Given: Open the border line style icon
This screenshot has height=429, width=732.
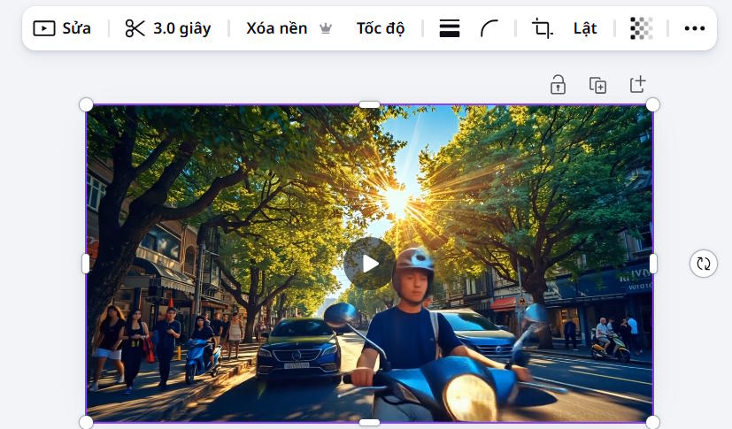Looking at the screenshot, I should click(x=450, y=28).
